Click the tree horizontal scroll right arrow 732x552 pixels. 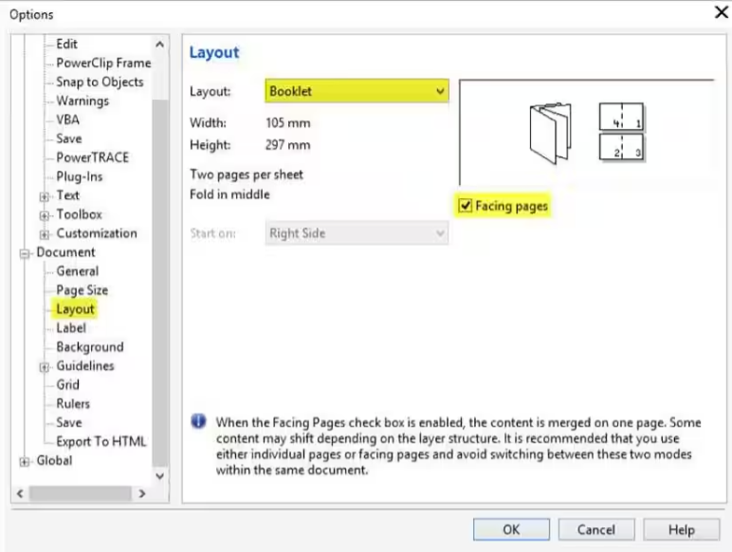pyautogui.click(x=142, y=493)
